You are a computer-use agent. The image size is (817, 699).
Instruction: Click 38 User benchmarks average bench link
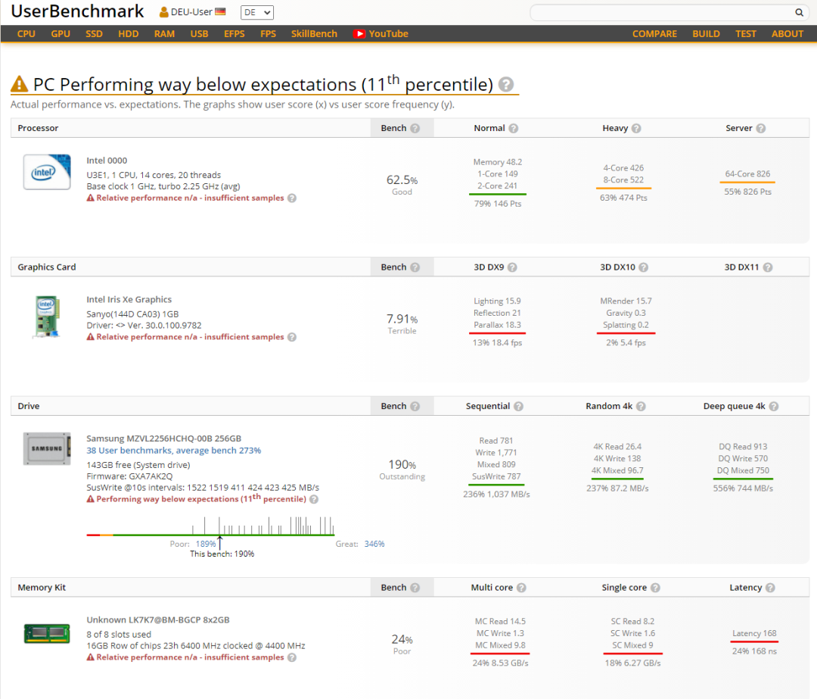click(x=173, y=451)
